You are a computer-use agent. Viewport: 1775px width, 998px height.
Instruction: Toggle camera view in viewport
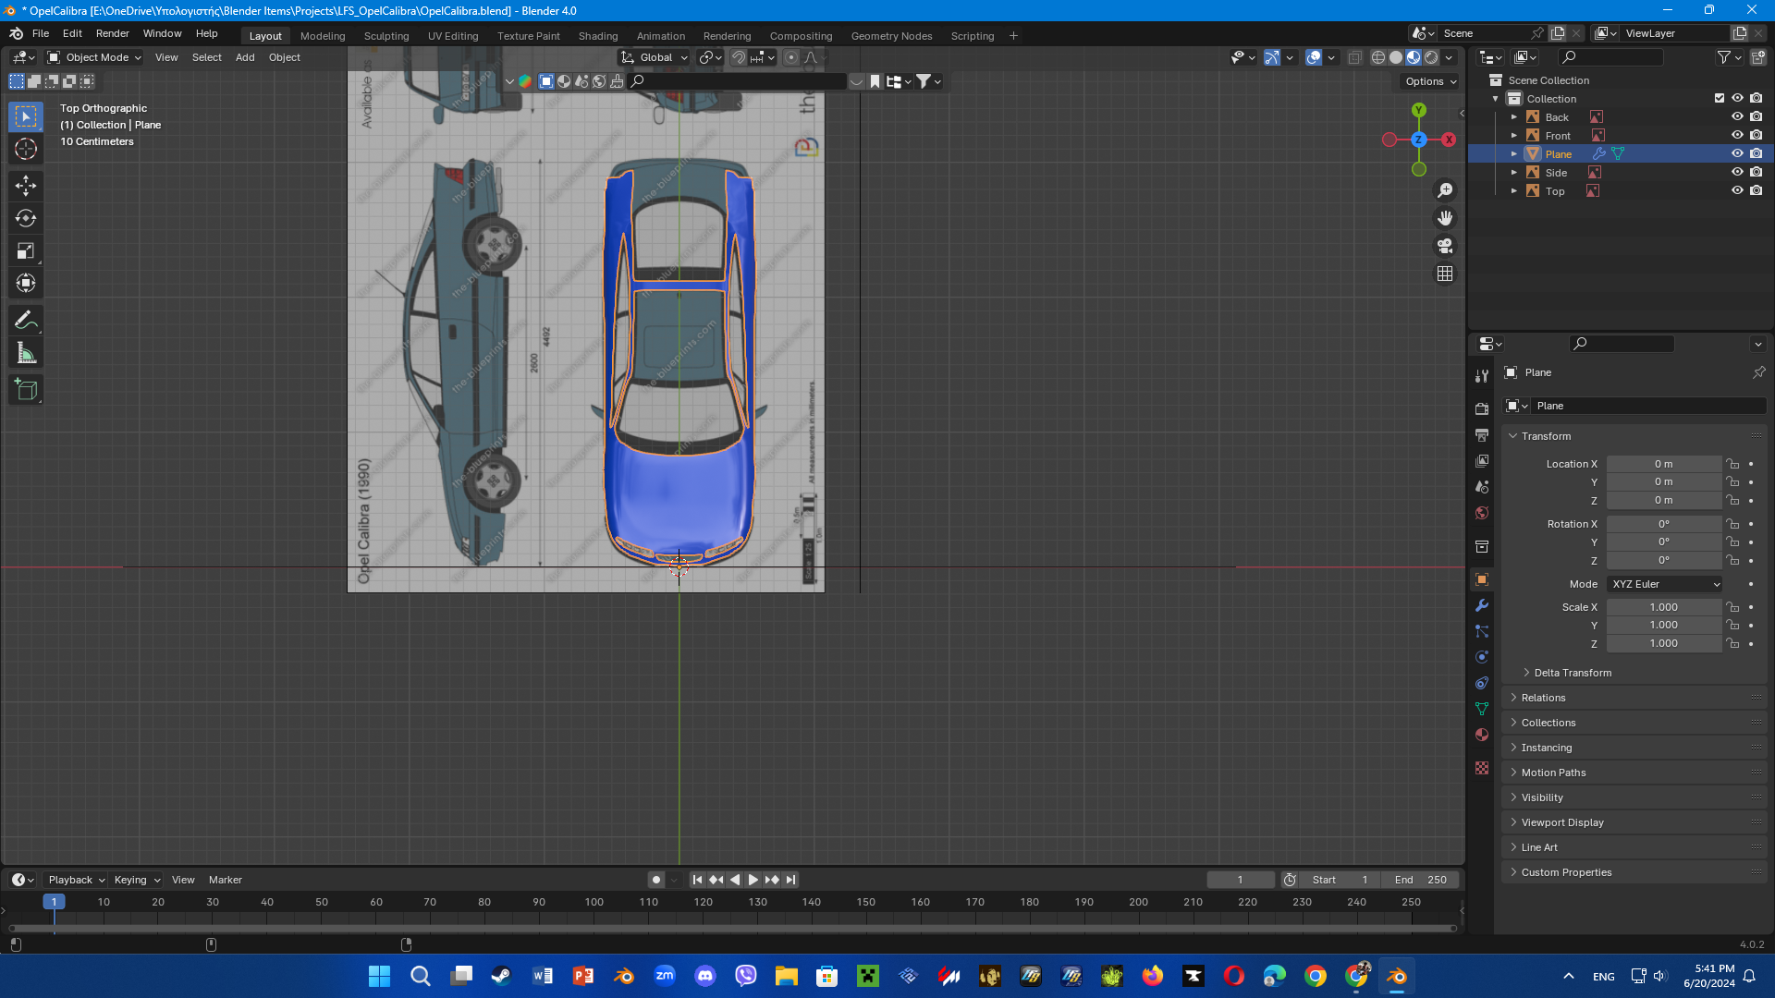click(1444, 246)
